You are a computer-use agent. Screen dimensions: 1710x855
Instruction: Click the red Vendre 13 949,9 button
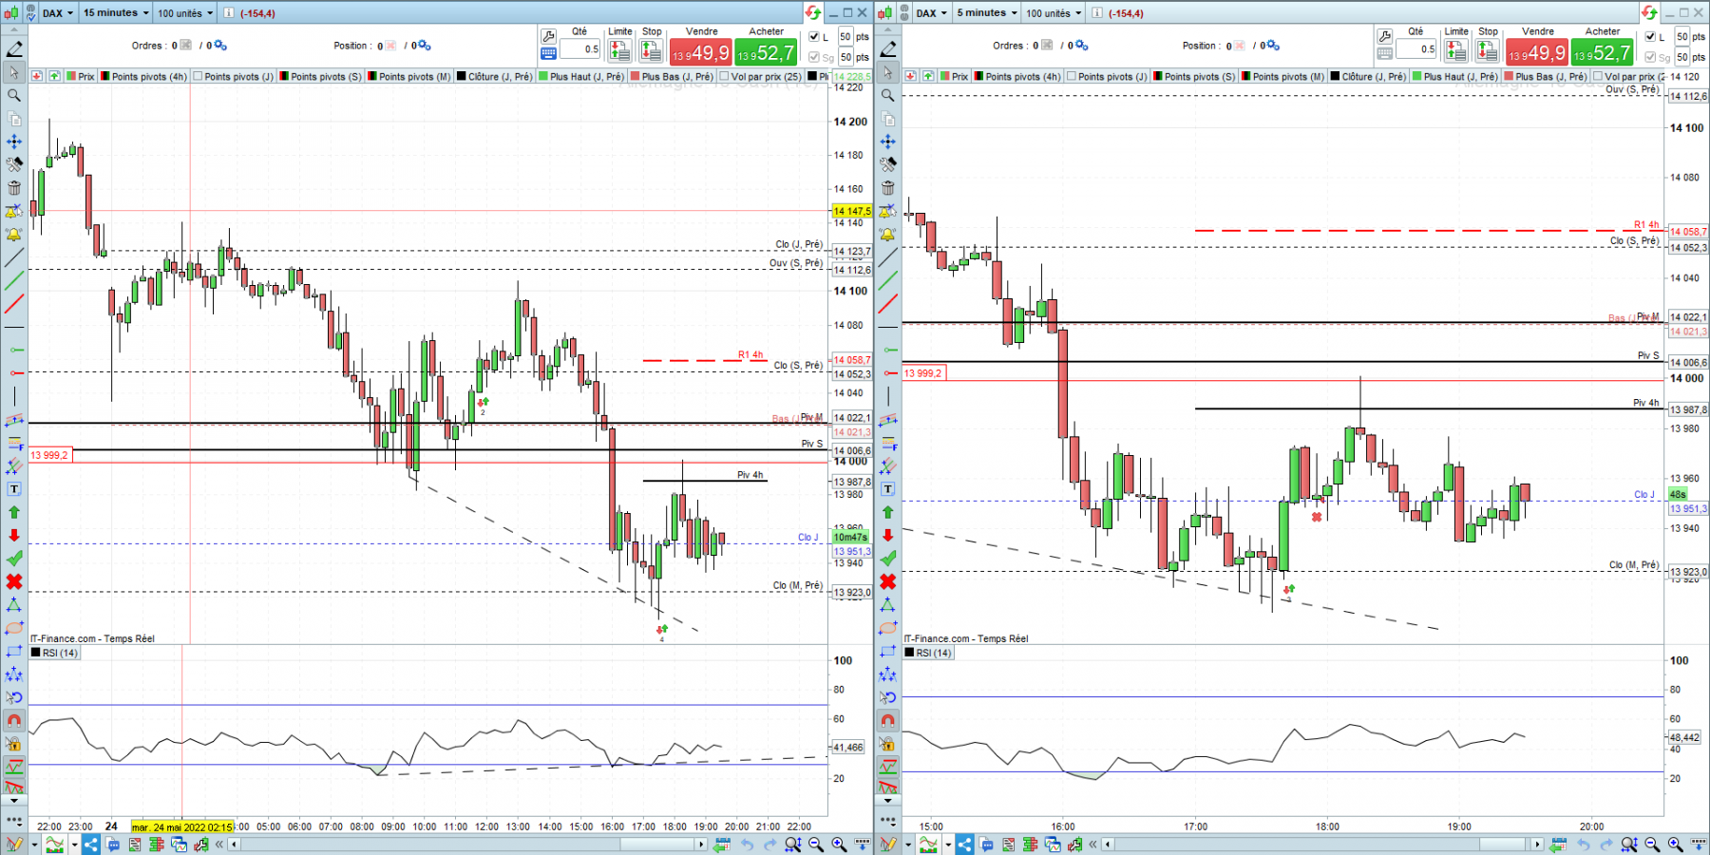click(x=700, y=52)
